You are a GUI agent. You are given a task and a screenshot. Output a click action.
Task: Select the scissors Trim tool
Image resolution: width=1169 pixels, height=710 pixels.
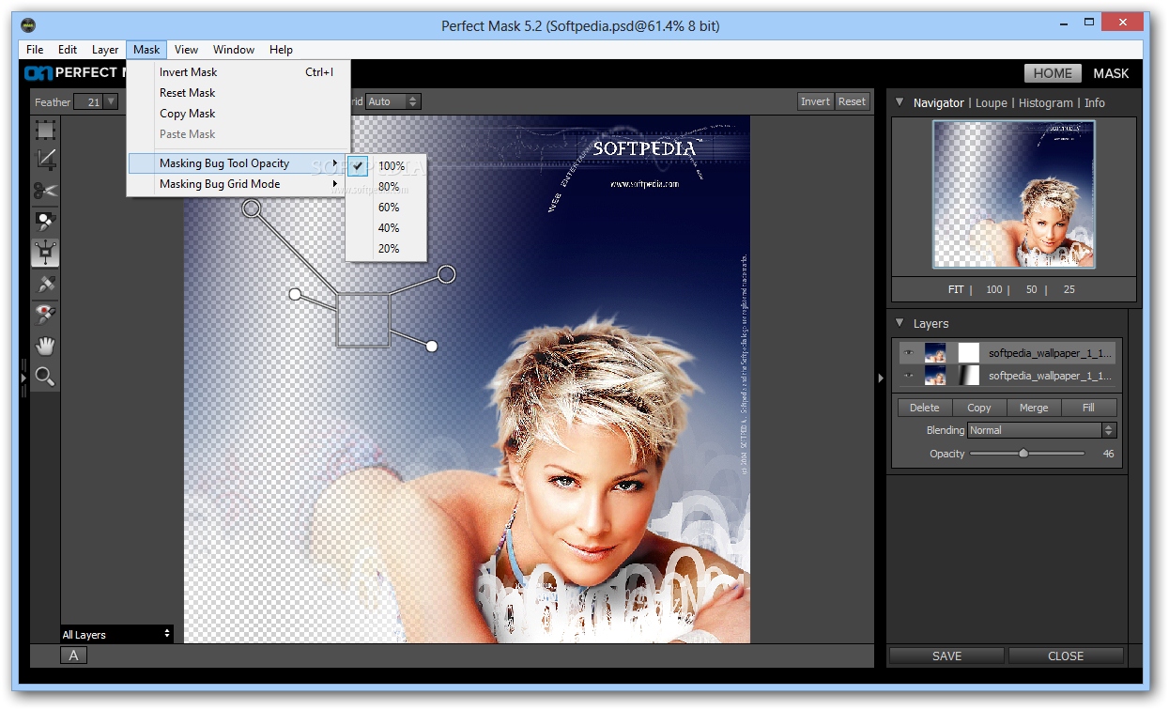click(x=45, y=191)
